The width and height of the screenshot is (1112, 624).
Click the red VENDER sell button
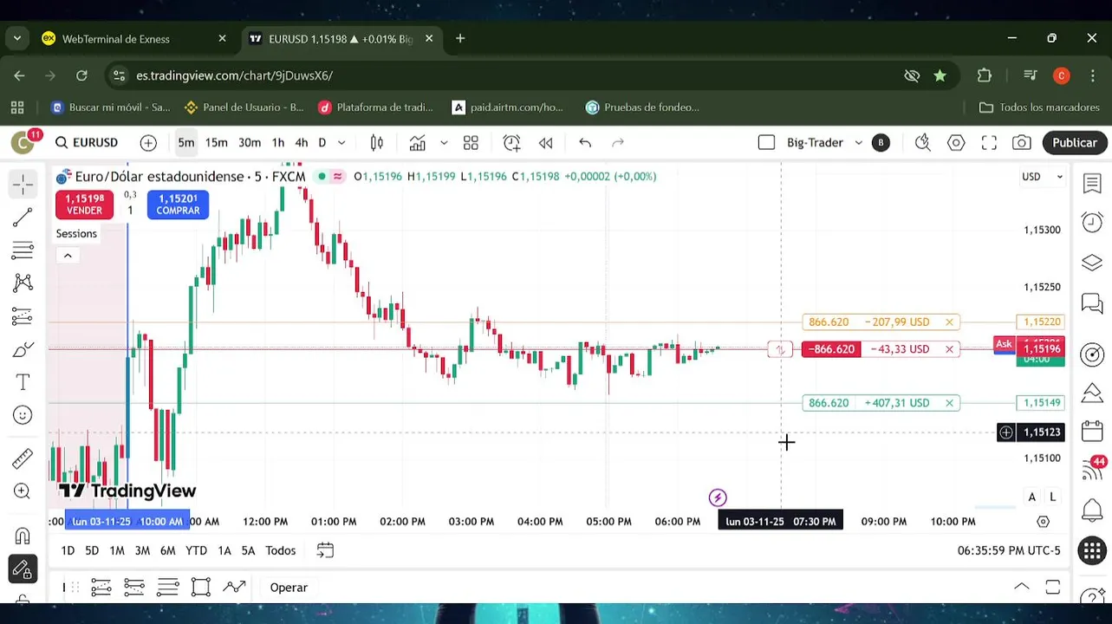pyautogui.click(x=84, y=205)
